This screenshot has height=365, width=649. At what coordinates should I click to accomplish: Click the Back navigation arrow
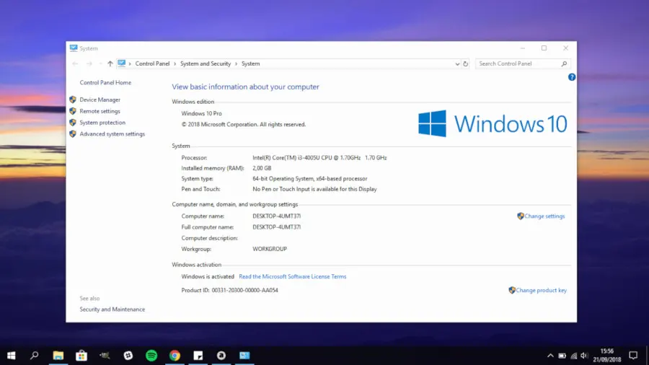click(x=75, y=63)
